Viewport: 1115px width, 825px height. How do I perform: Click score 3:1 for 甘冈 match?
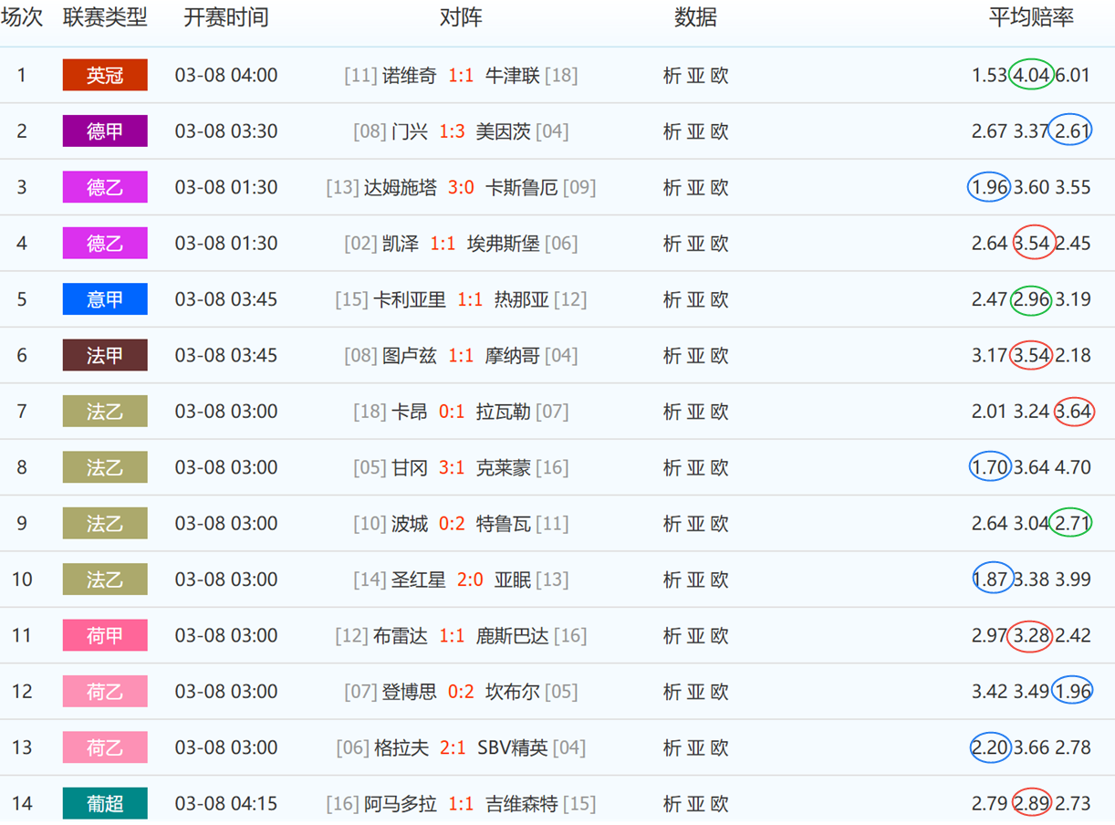tap(452, 467)
